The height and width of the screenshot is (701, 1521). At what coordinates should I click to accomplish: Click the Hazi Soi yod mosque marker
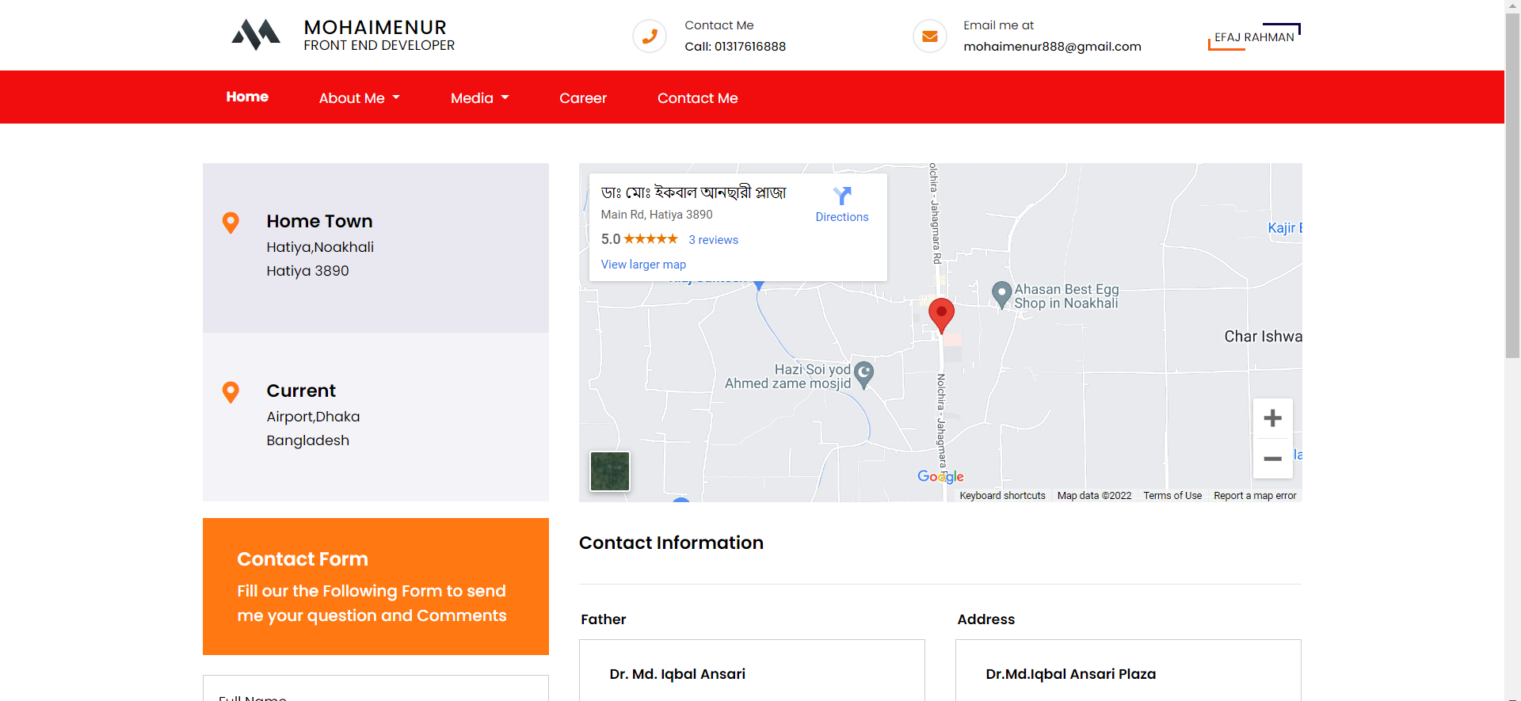tap(864, 373)
